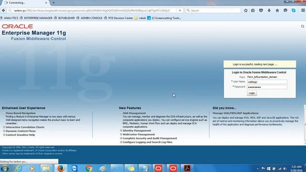Click the site information icon in address bar
The image size is (306, 172).
pos(10,11)
